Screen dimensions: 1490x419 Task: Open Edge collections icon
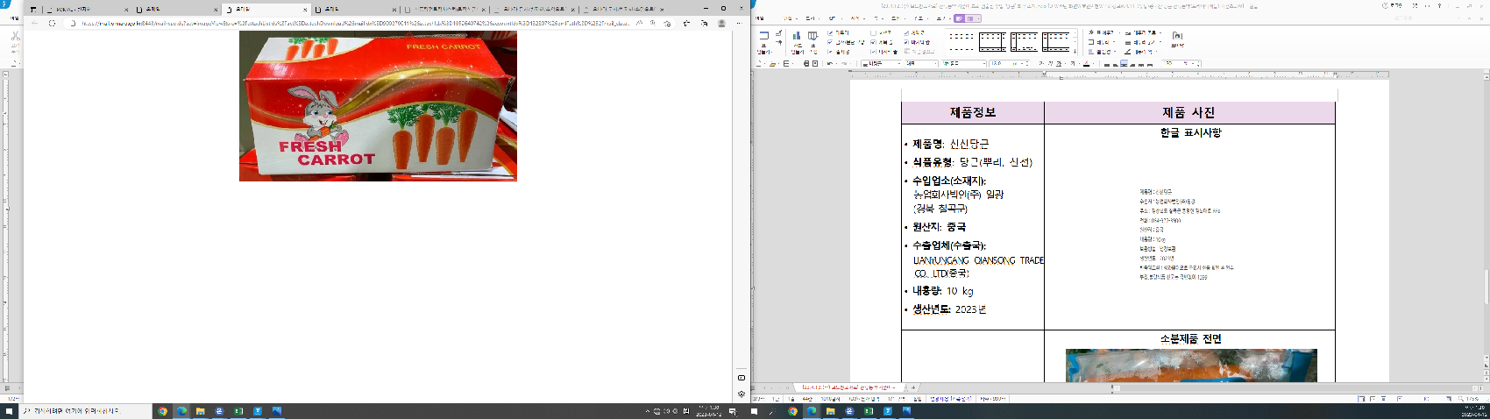(x=704, y=24)
